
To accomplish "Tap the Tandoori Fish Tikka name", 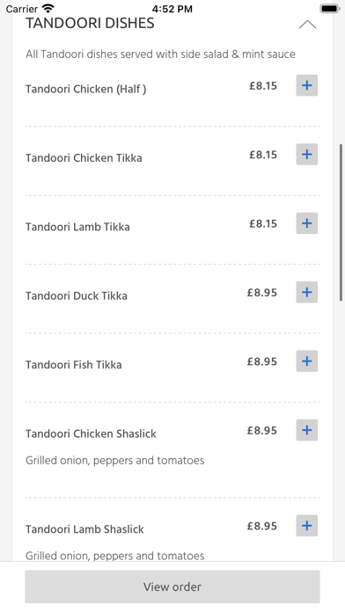I will pos(74,365).
